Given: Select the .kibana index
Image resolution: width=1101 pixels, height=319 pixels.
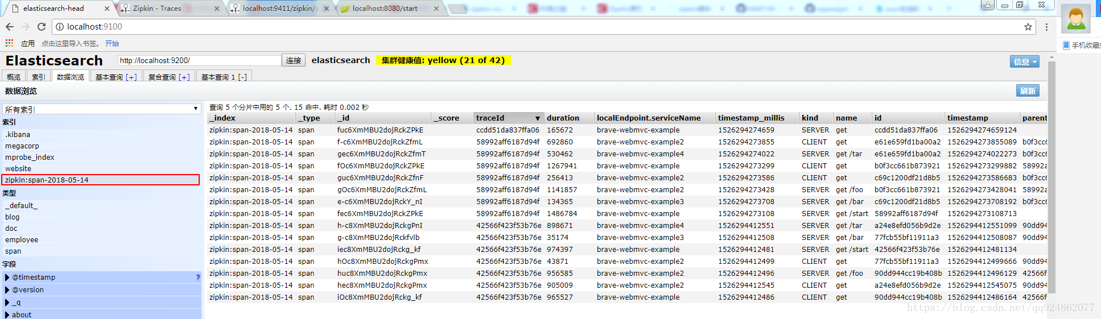Looking at the screenshot, I should [101, 135].
